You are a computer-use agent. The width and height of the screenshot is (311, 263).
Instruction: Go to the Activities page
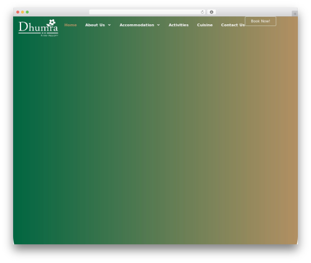pos(179,25)
